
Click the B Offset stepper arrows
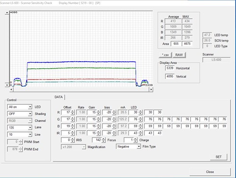point(72,126)
